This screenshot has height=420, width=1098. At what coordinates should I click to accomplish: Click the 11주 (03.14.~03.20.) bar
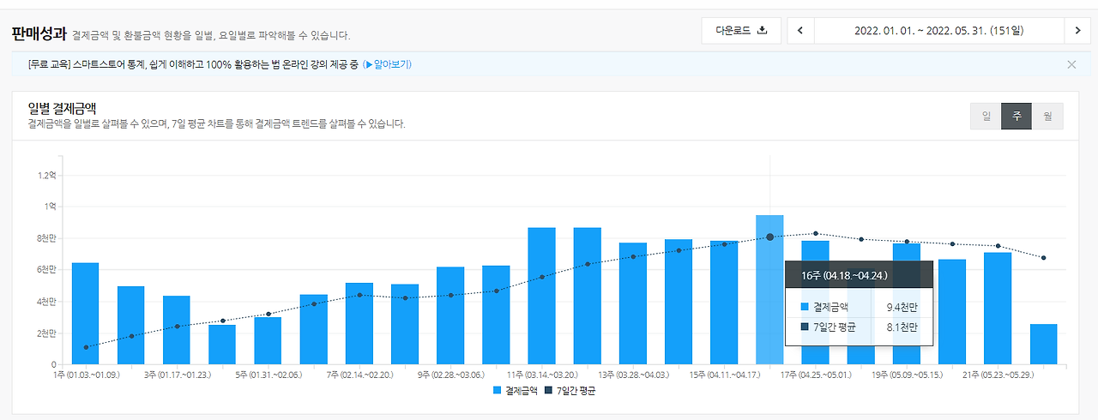(x=541, y=296)
